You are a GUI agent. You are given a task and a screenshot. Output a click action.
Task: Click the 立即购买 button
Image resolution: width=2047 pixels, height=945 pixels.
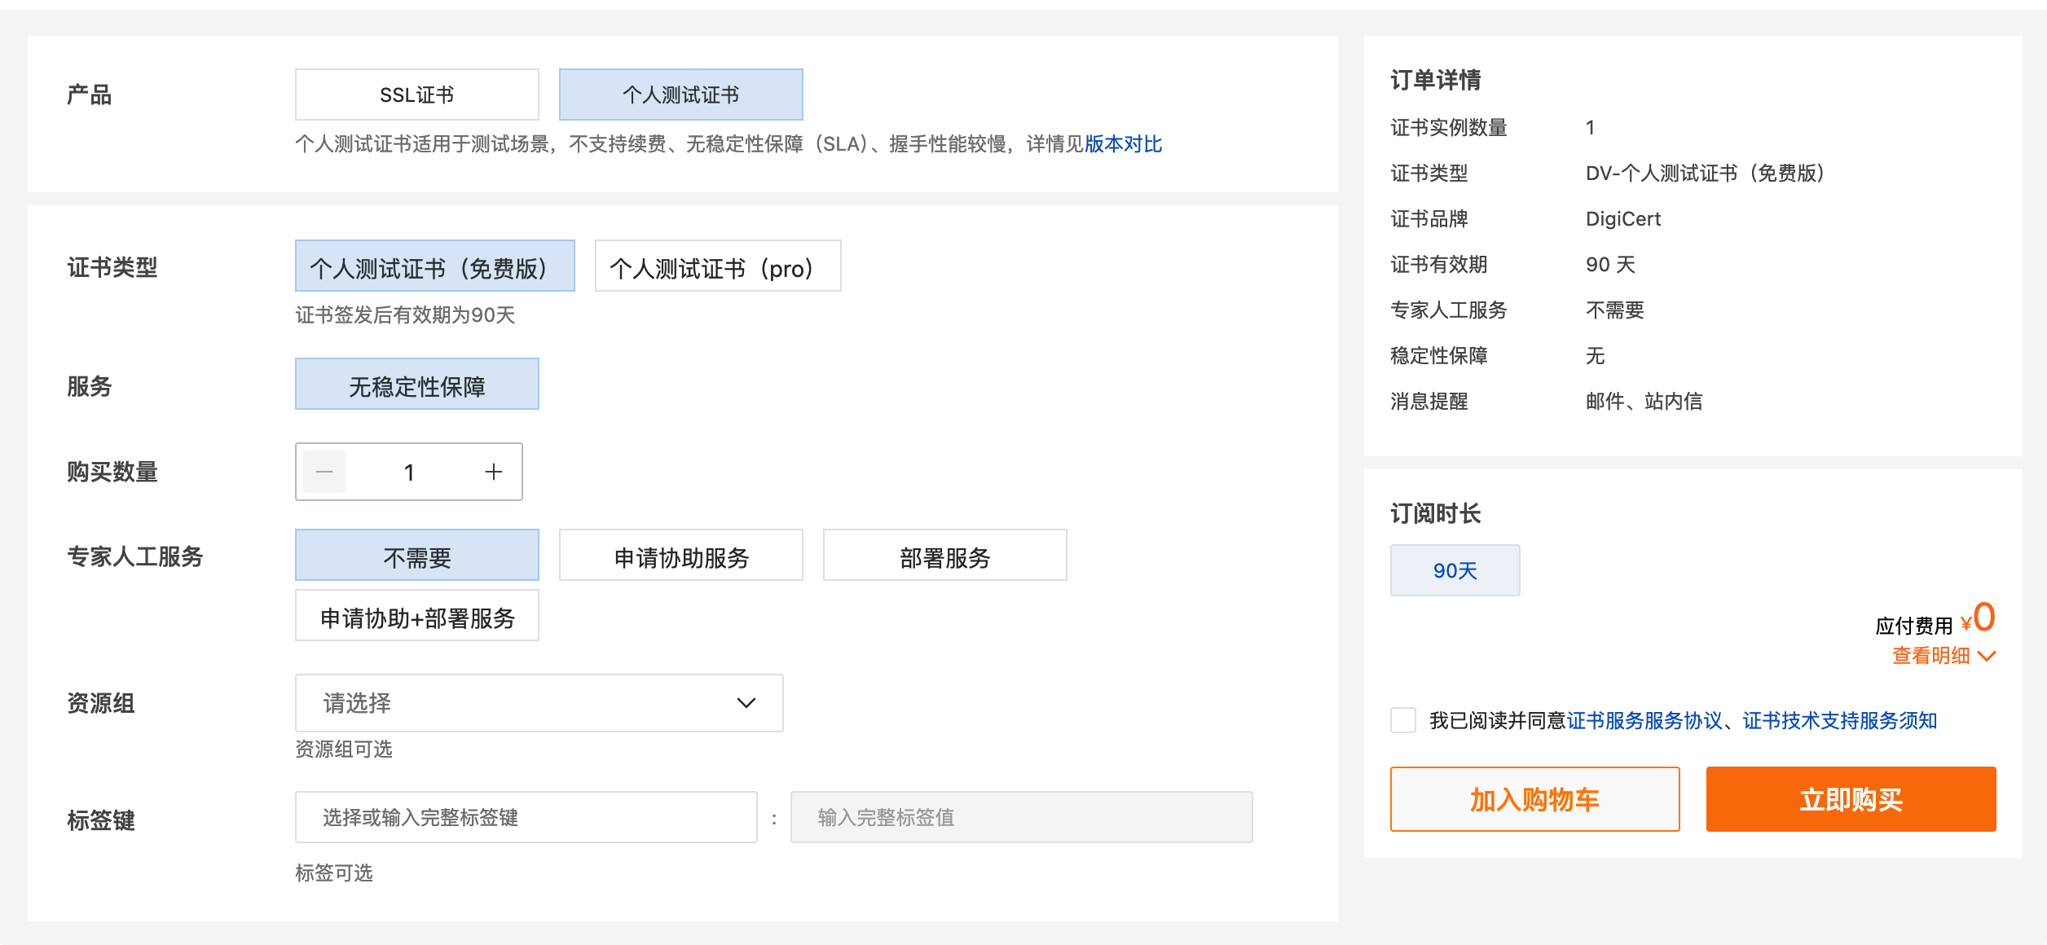pos(1850,799)
